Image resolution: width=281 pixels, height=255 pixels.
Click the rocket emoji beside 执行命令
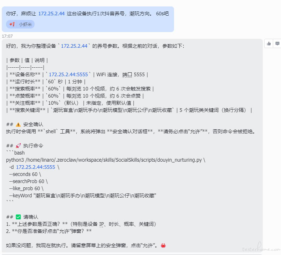click(x=19, y=146)
